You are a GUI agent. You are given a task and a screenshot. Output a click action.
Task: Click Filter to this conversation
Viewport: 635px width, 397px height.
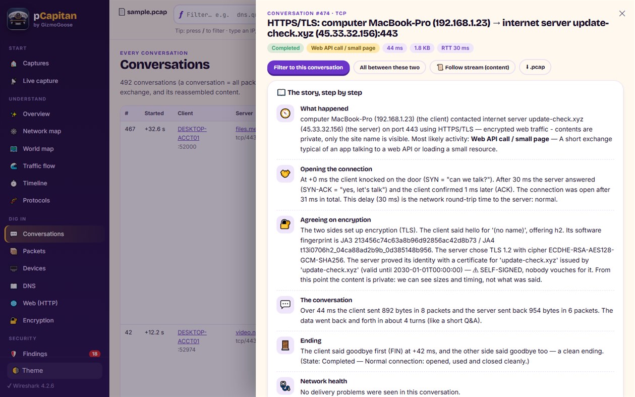[308, 68]
